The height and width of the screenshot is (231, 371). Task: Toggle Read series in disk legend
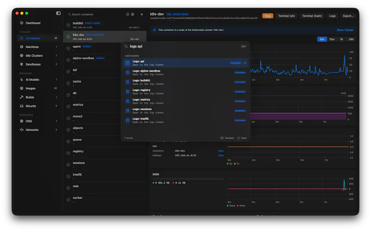point(230,206)
